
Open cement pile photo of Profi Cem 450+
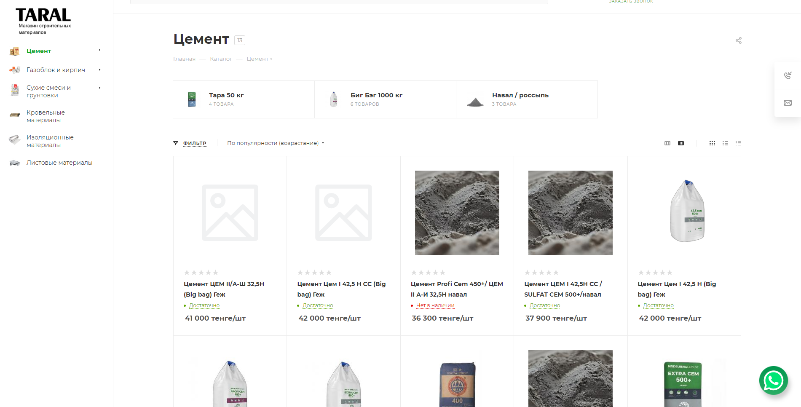[x=457, y=213]
